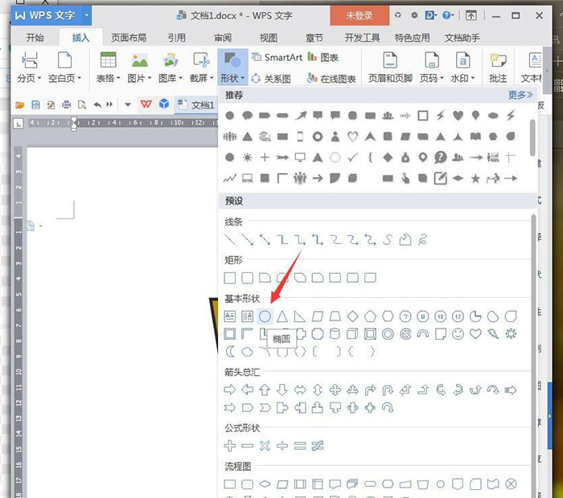The image size is (563, 498).
Task: Select the smiley face shape
Action: pos(458,334)
